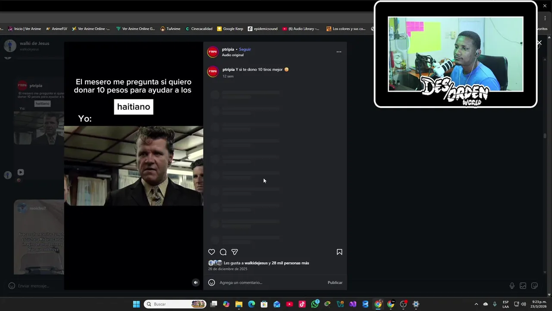Click the 'Enviar mensaje...' field in background chat
This screenshot has height=311, width=552.
point(34,286)
